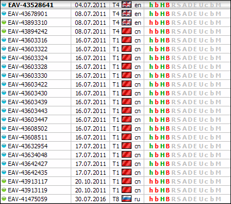Click the green lowercase h in row EAV-43528641
Viewport: 231px width, 204px height.
(x=151, y=5)
